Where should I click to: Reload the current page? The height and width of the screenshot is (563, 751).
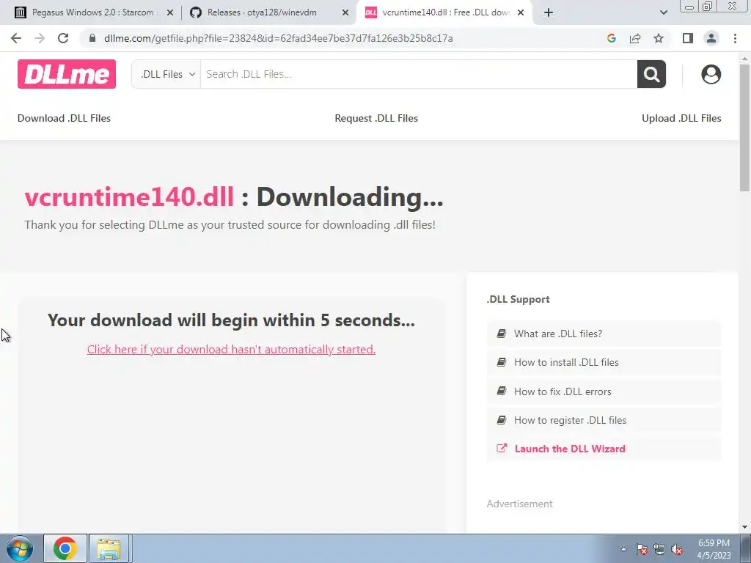click(63, 38)
